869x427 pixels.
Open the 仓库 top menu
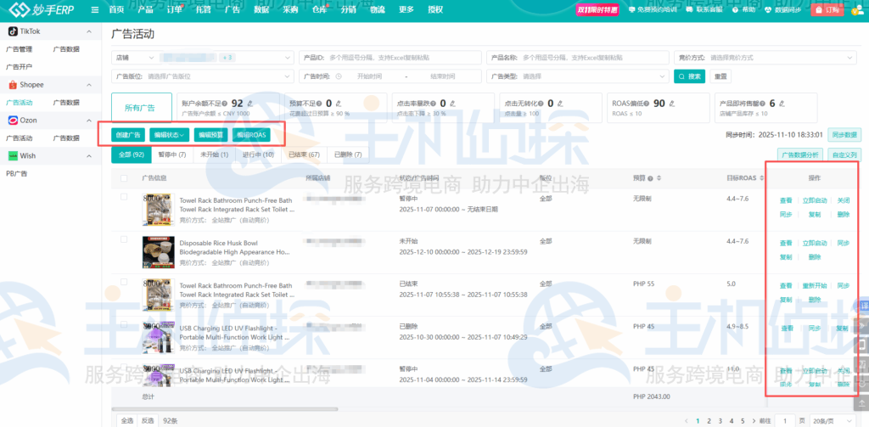pyautogui.click(x=320, y=10)
